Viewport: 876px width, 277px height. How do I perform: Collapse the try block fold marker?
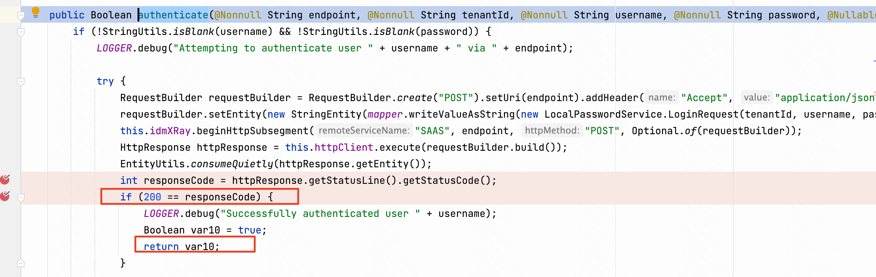21,82
